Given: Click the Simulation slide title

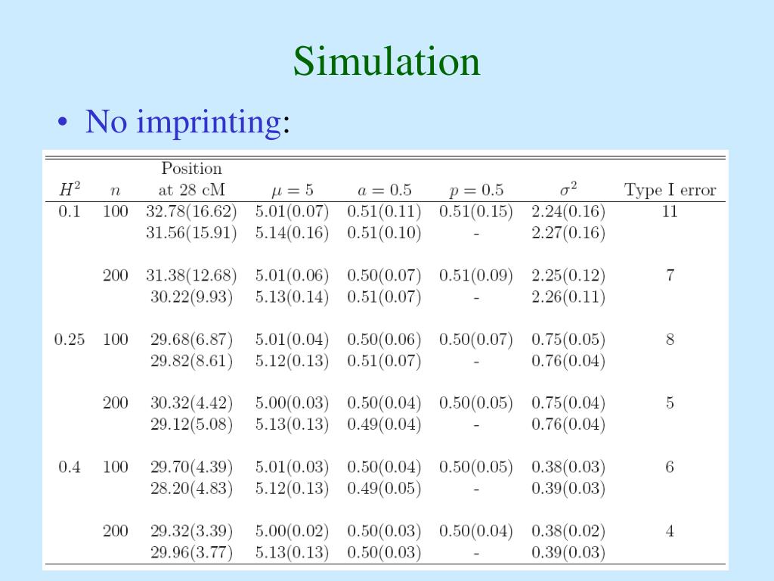Looking at the screenshot, I should pos(386,61).
